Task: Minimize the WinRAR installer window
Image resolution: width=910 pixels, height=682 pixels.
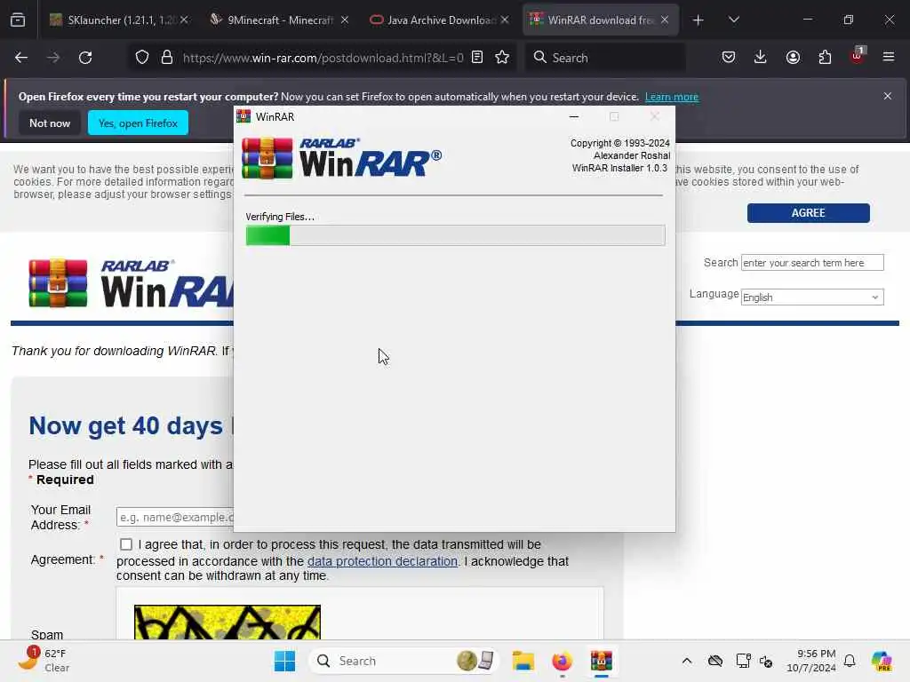Action: pos(574,116)
